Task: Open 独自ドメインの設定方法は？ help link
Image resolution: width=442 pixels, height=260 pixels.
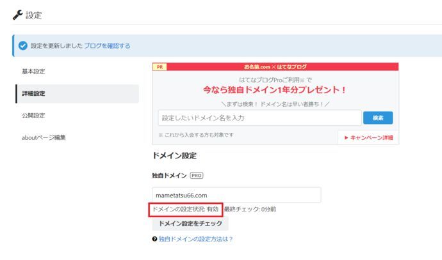Action: (x=195, y=239)
